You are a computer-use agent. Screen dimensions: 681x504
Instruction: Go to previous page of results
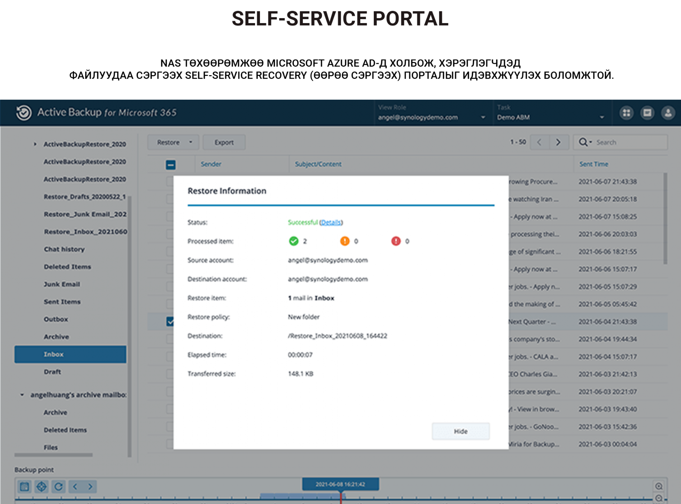click(539, 142)
